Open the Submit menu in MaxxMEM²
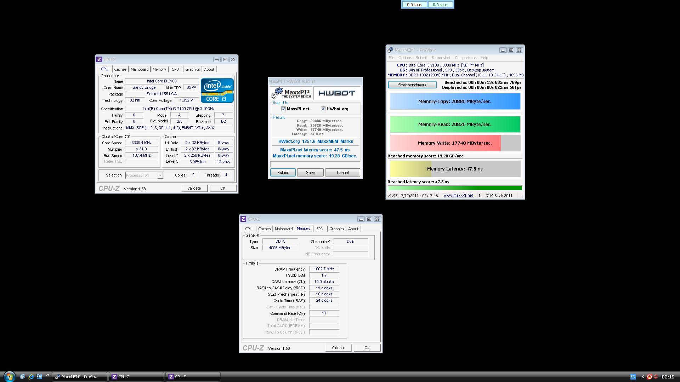The width and height of the screenshot is (680, 382). (421, 58)
